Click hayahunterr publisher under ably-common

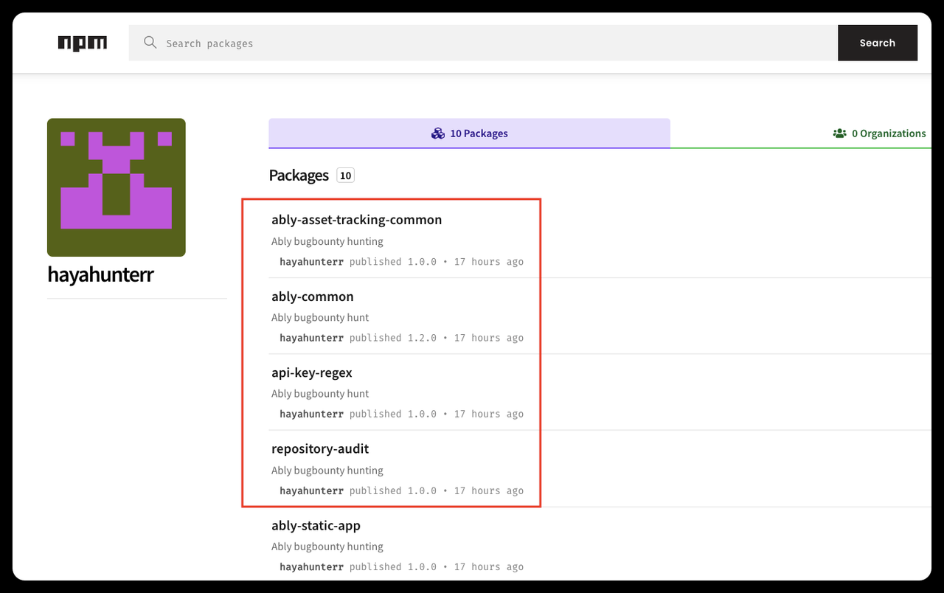click(311, 338)
